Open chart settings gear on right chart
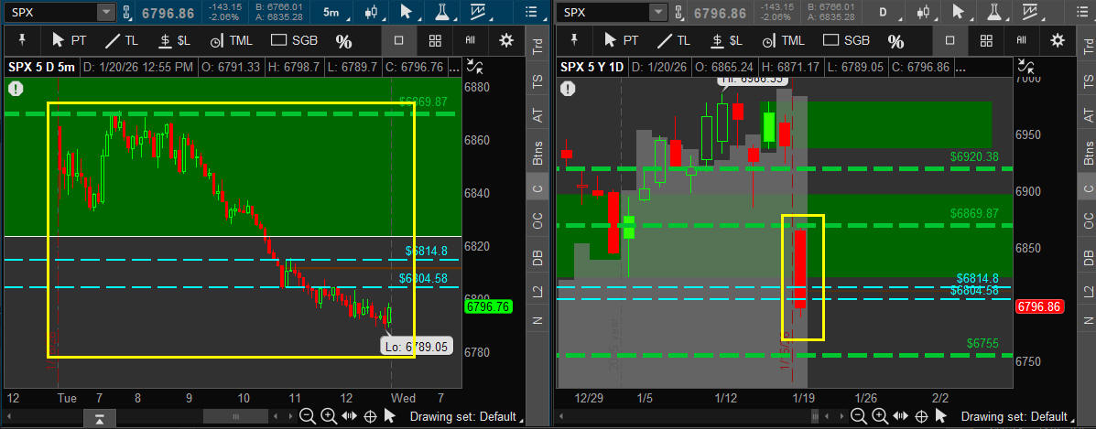 point(1058,40)
